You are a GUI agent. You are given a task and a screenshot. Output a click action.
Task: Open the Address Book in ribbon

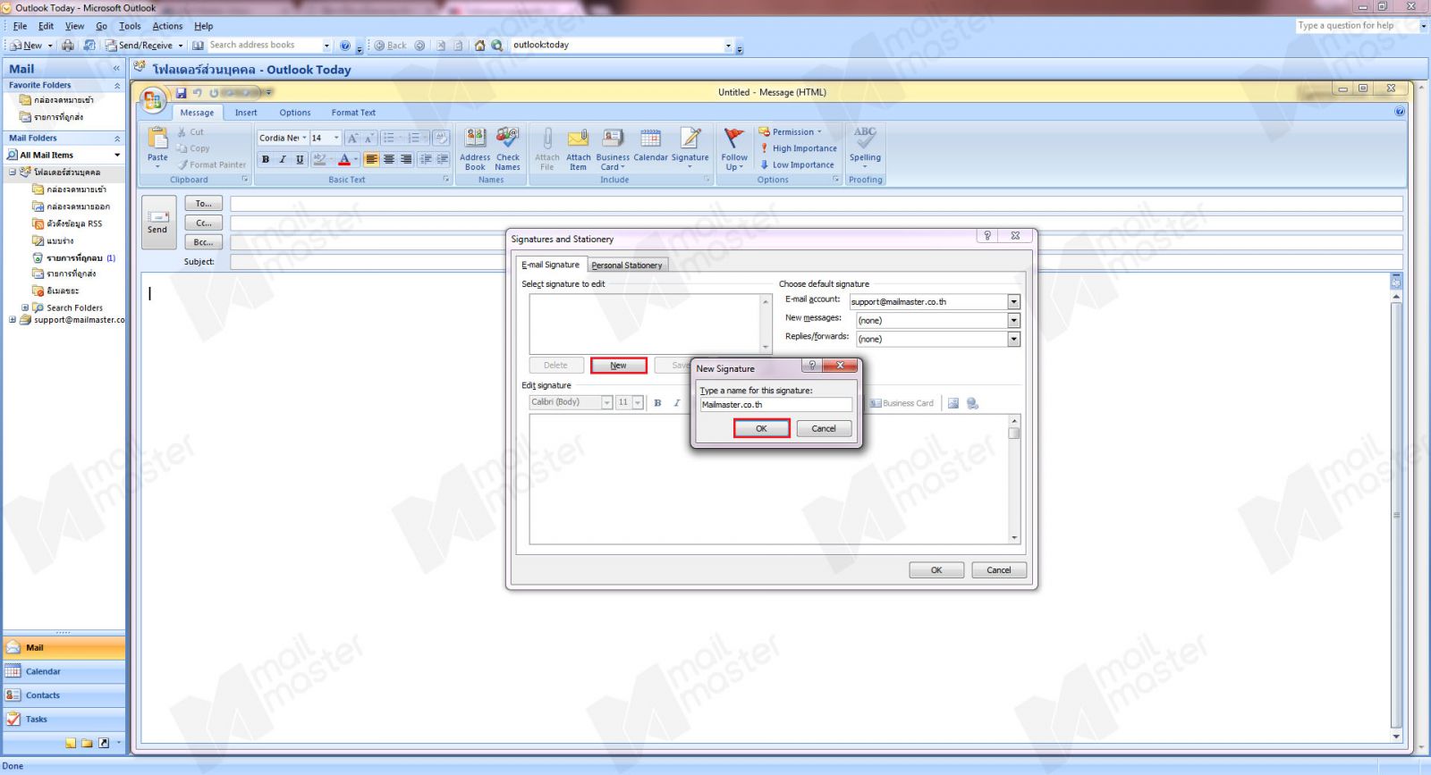coord(475,148)
